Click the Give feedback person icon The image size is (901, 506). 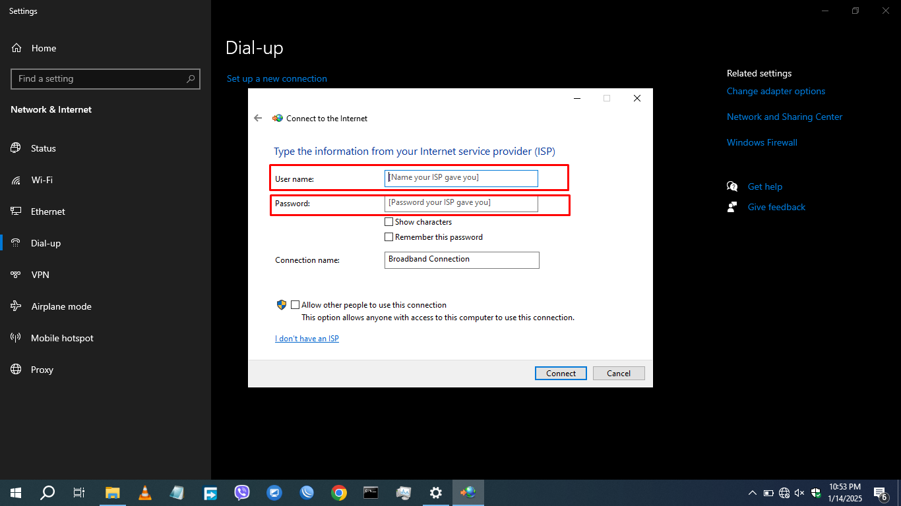(x=732, y=207)
